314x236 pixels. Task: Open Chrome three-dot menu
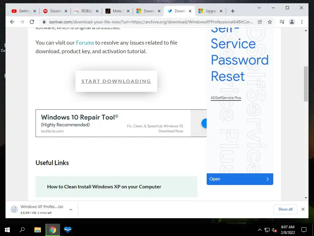(x=302, y=22)
